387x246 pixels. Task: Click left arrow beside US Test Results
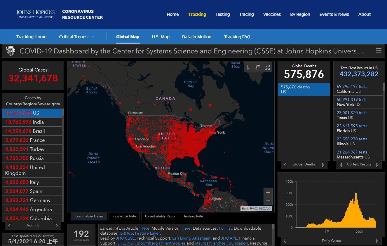341,165
